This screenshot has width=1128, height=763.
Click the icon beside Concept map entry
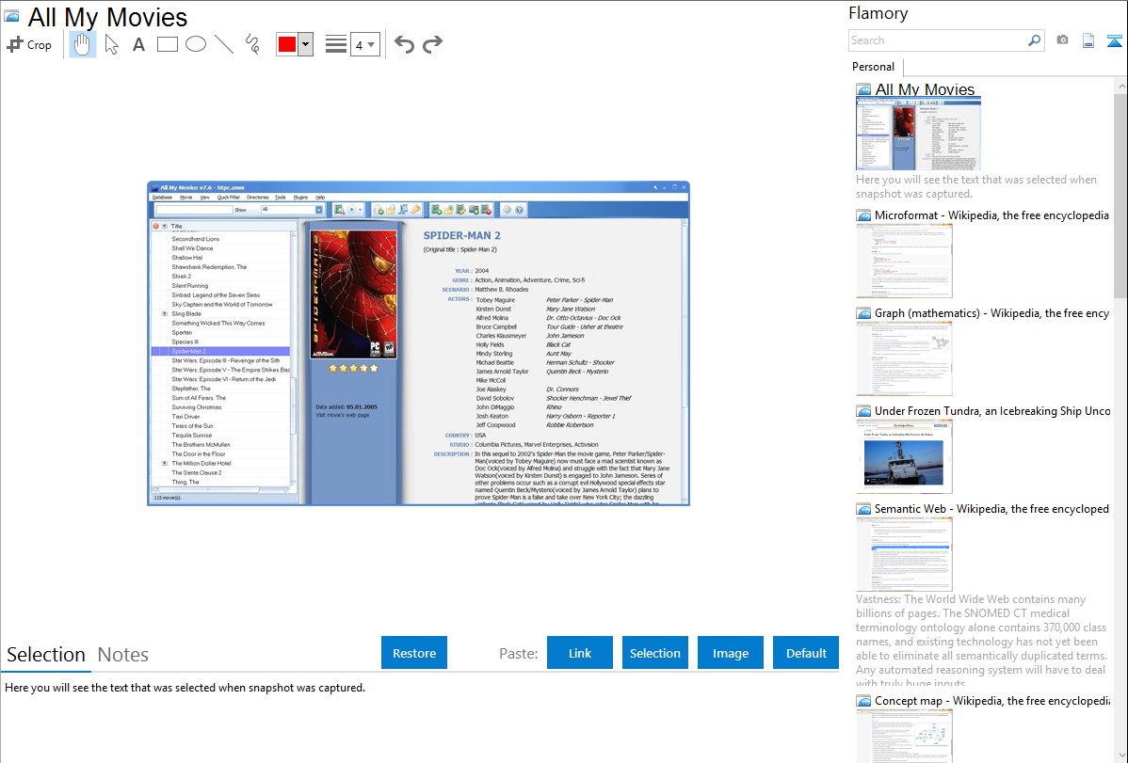click(863, 700)
